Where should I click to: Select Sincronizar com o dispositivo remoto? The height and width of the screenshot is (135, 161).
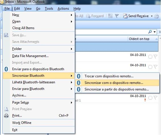click(x=117, y=83)
